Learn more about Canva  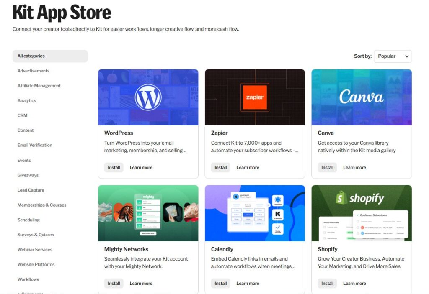(354, 168)
